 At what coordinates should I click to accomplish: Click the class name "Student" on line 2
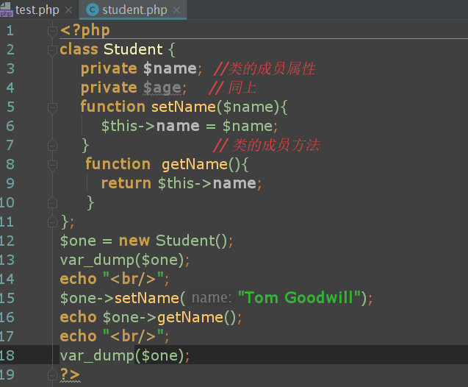[133, 49]
